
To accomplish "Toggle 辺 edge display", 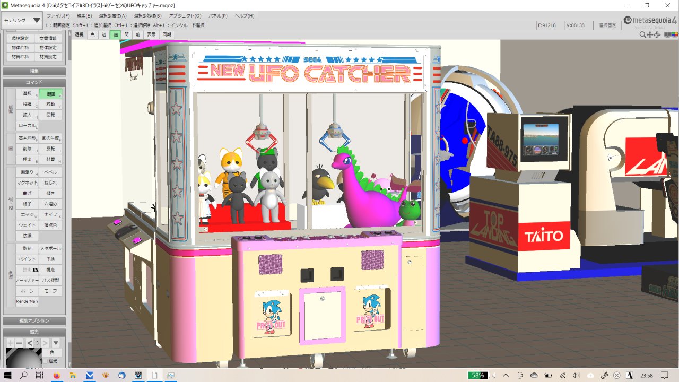I will 104,34.
